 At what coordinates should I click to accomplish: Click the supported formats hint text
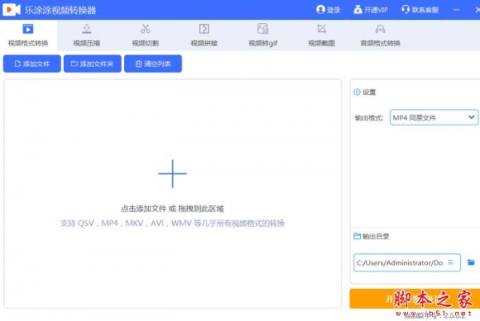172,224
